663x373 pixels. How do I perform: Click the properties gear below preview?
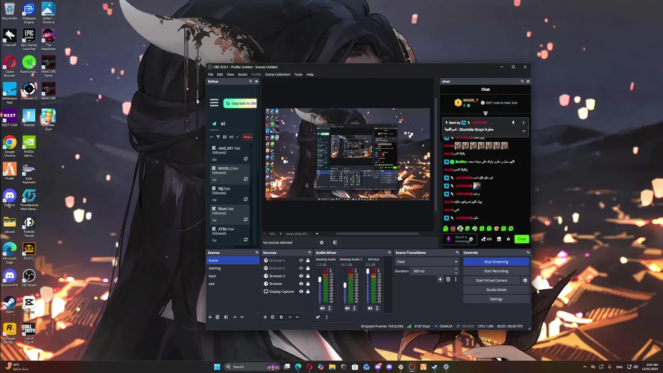(x=321, y=242)
